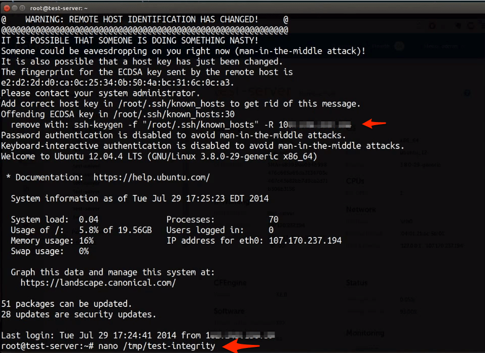
Task: Click the gear icon beside the Health label
Action: pos(400,46)
